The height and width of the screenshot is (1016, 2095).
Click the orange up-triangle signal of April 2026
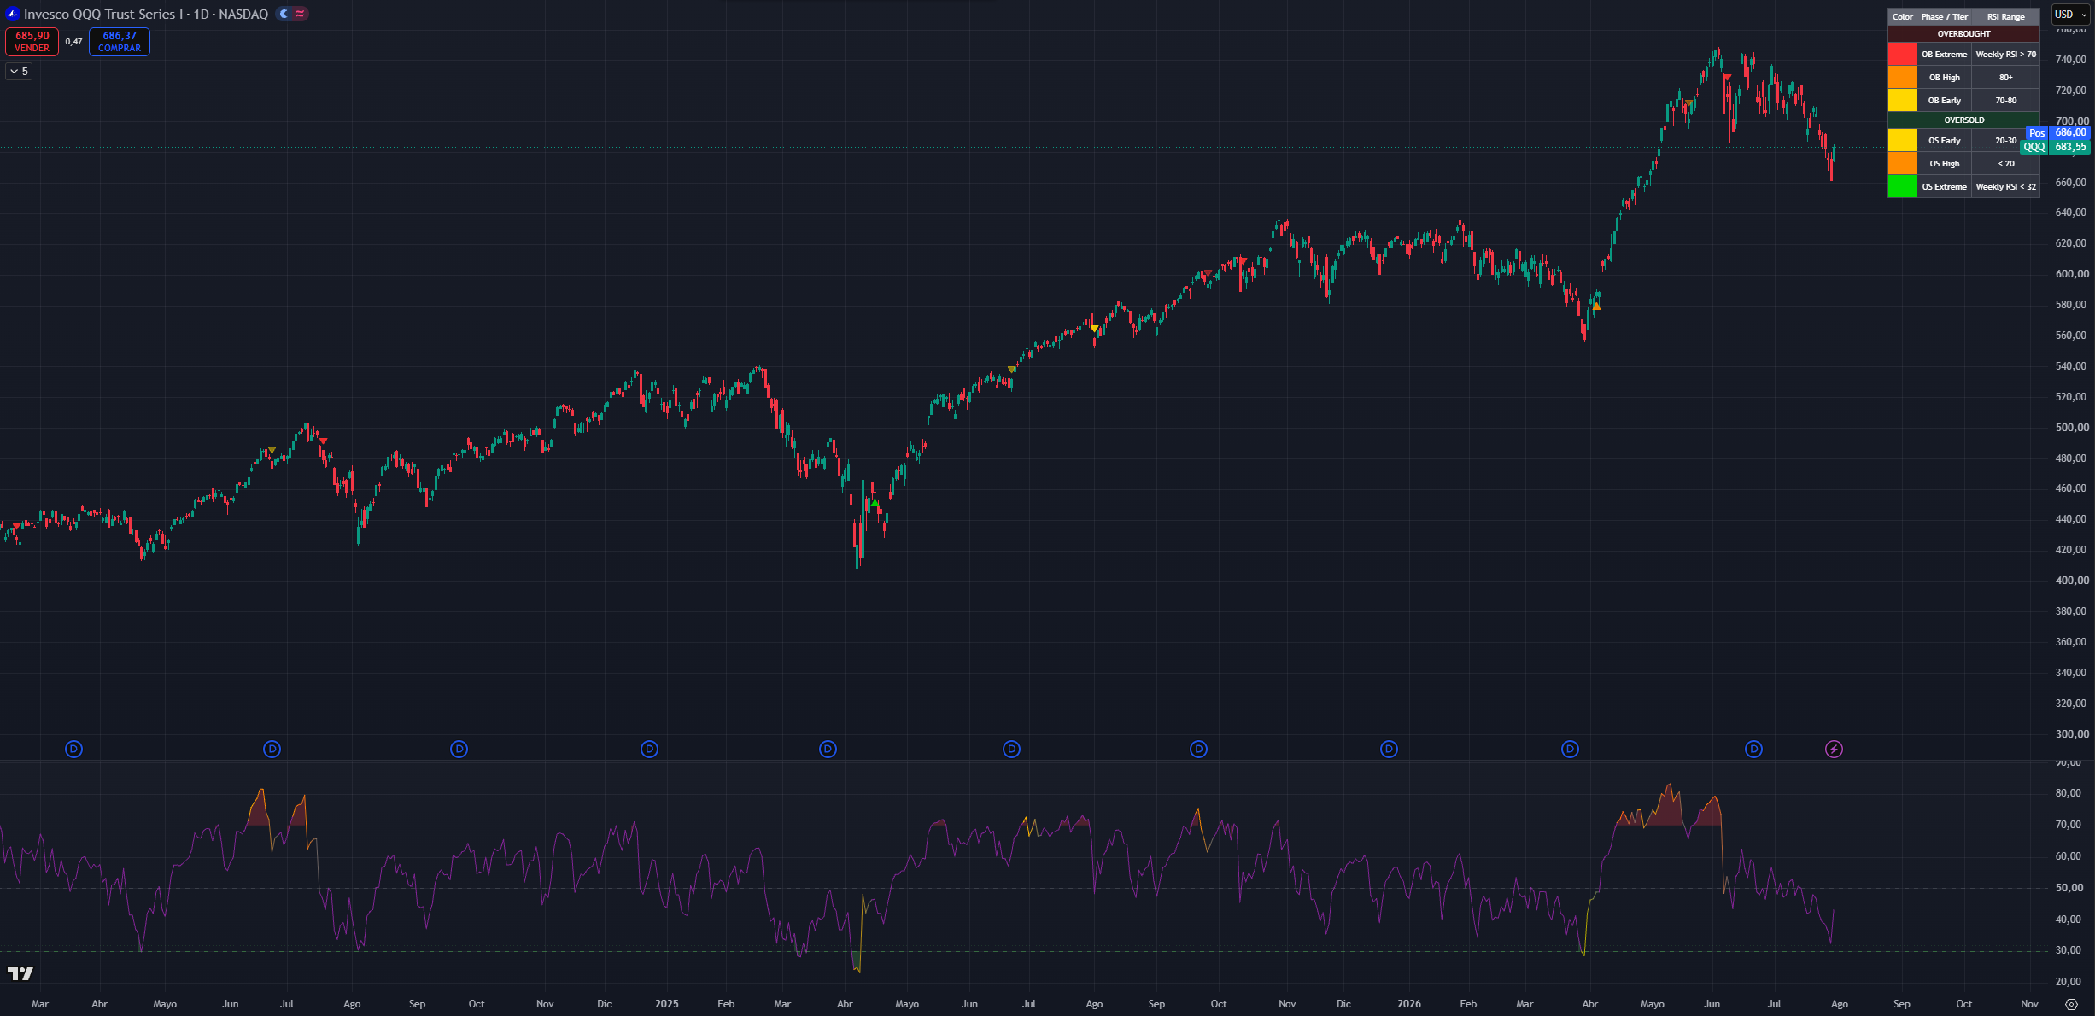click(x=1596, y=307)
